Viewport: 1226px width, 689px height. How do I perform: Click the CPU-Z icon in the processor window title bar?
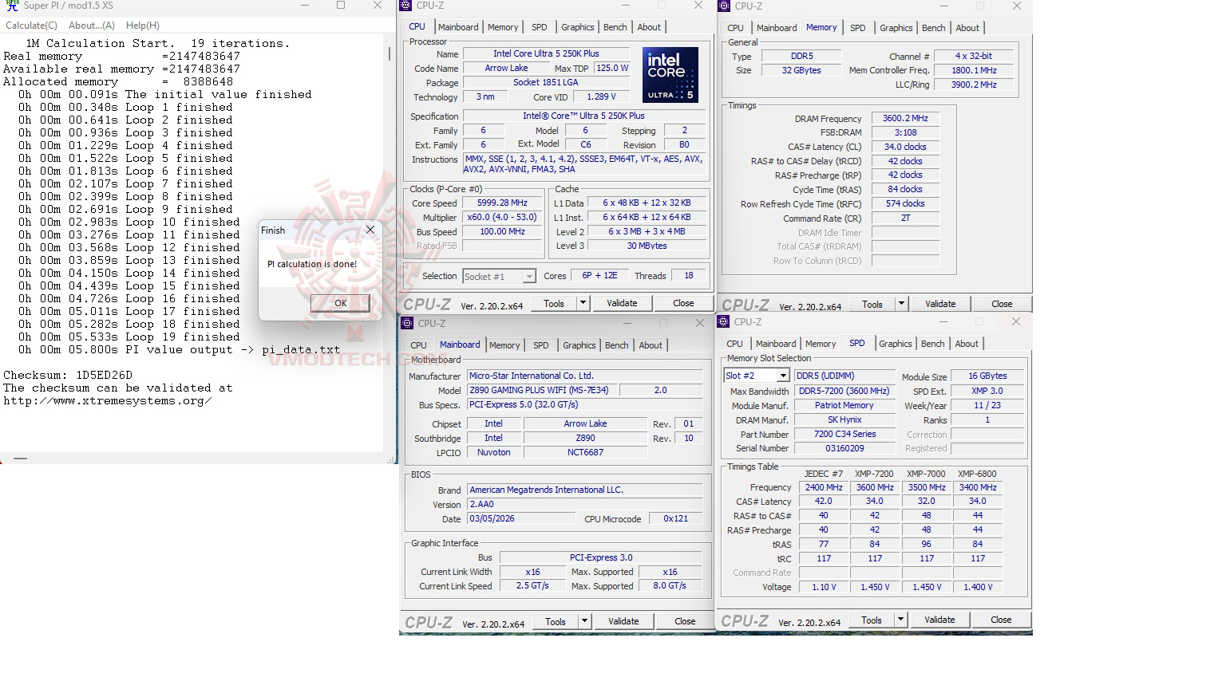[x=406, y=6]
